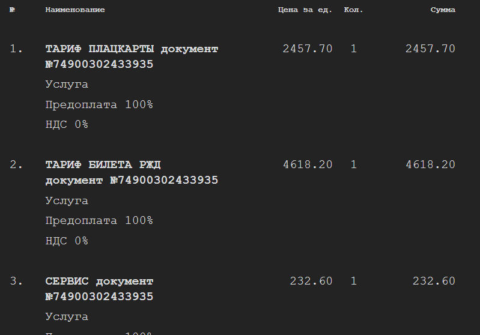This screenshot has height=335, width=480.
Task: Click the Кол. column header
Action: (353, 10)
